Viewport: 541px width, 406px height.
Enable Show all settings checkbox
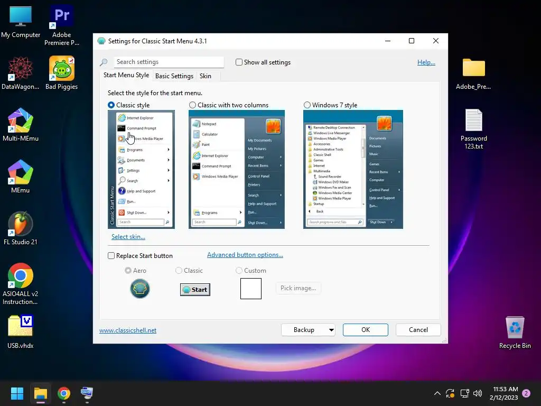[x=239, y=62]
